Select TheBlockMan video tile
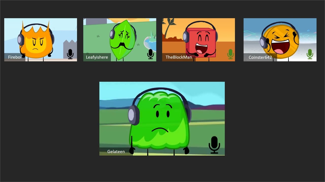Image resolution: width=325 pixels, height=182 pixels. (199, 40)
